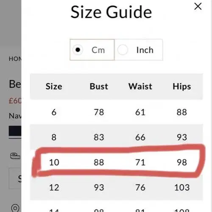Click size 12 row label
Image resolution: width=212 pixels, height=212 pixels.
pyautogui.click(x=54, y=187)
